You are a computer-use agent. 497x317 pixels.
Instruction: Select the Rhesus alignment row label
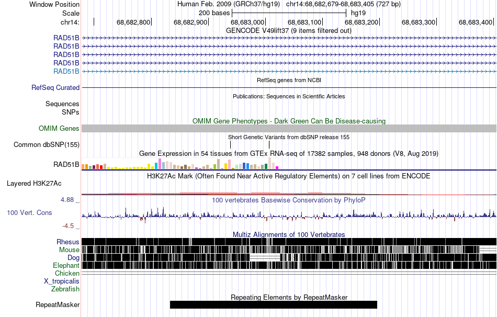(68, 242)
